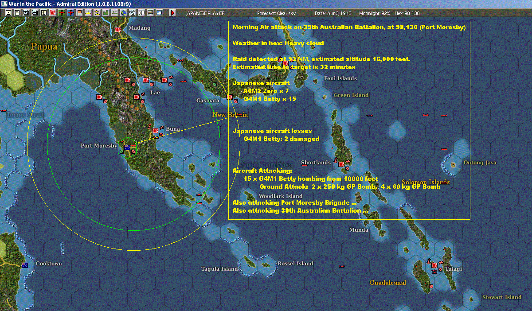Click 'Weather in hex: Heavy cloud' line
Viewport: 532px width, 311px height.
coord(278,43)
